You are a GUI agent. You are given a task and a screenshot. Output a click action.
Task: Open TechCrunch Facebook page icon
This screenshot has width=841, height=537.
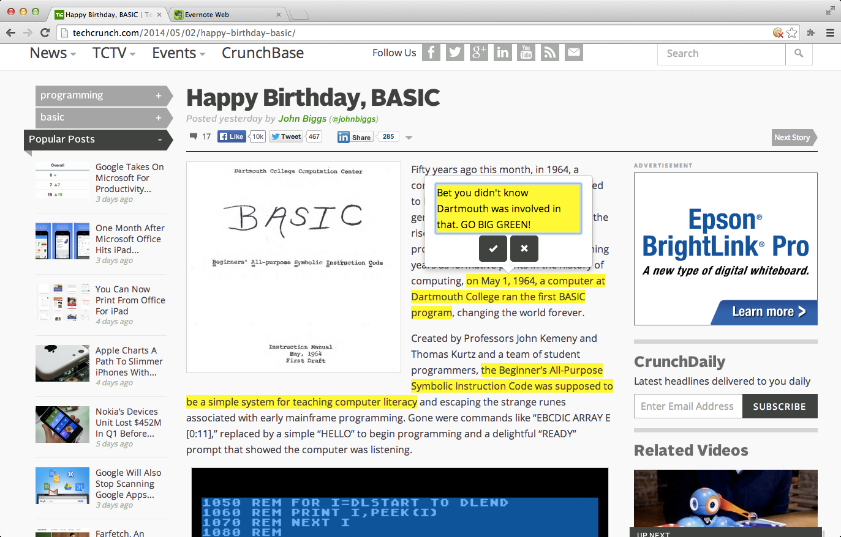pos(431,53)
